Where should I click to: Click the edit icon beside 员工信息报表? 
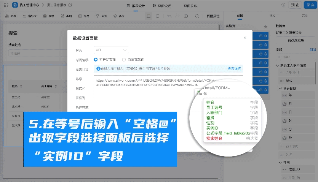pos(70,5)
